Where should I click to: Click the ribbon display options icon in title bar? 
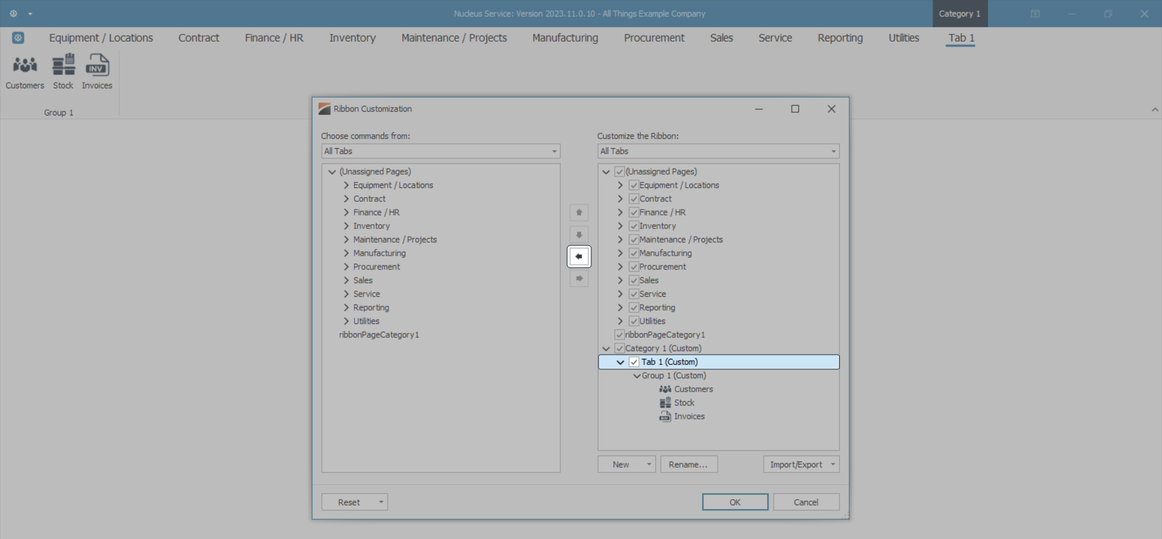[x=1036, y=14]
